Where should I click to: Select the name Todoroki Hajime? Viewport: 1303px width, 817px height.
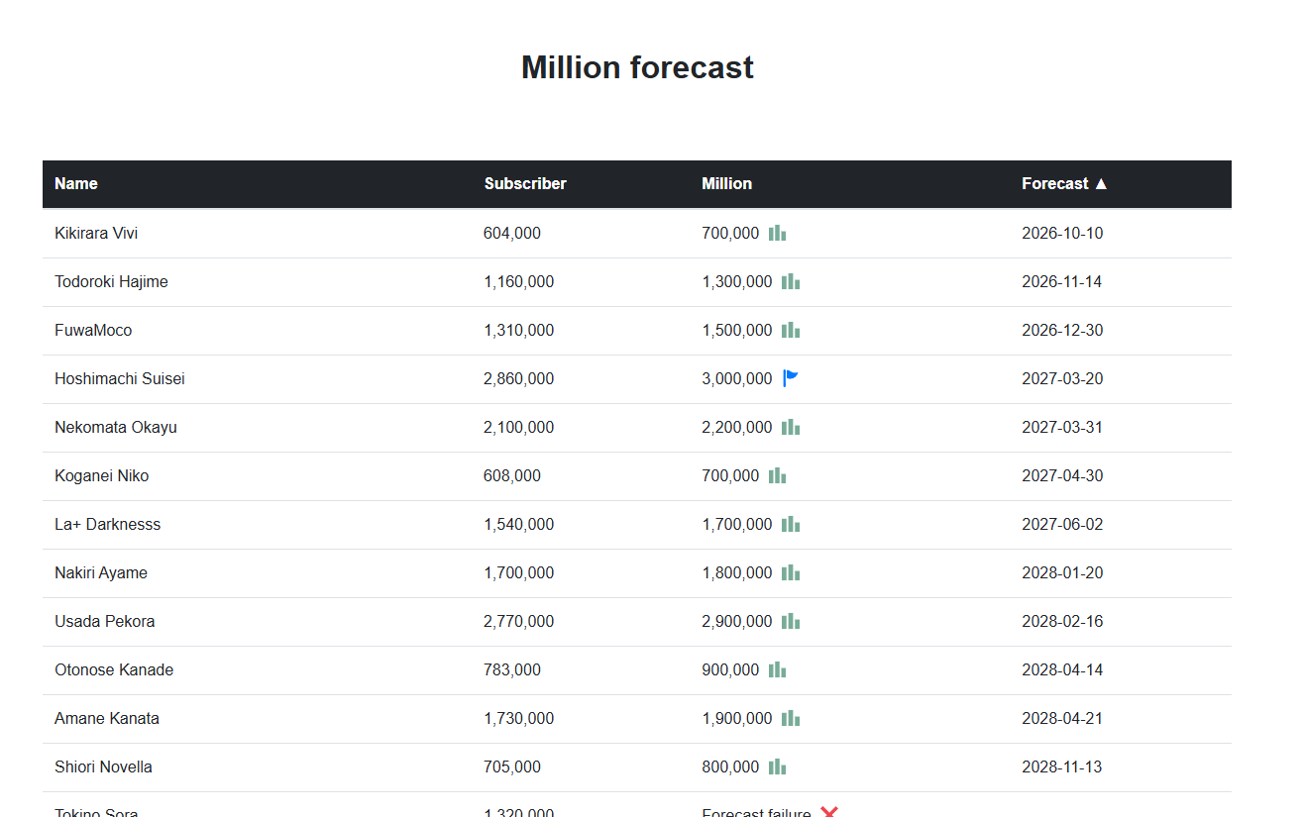[111, 282]
